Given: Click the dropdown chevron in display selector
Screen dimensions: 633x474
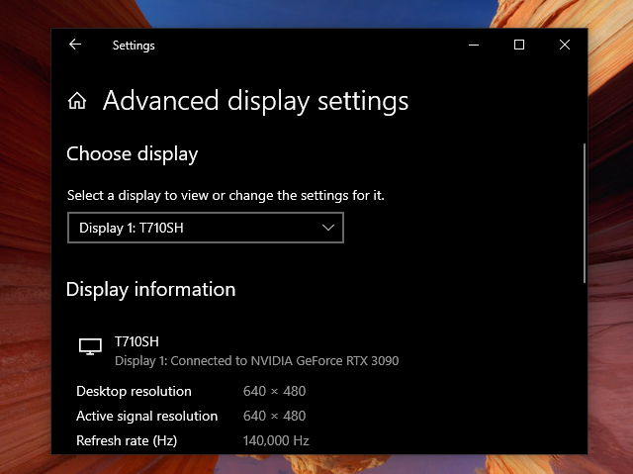Looking at the screenshot, I should (328, 228).
